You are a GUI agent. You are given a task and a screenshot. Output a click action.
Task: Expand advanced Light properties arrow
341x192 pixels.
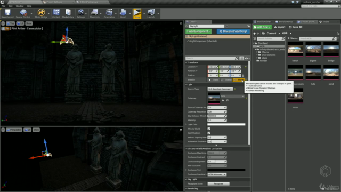tap(216, 145)
